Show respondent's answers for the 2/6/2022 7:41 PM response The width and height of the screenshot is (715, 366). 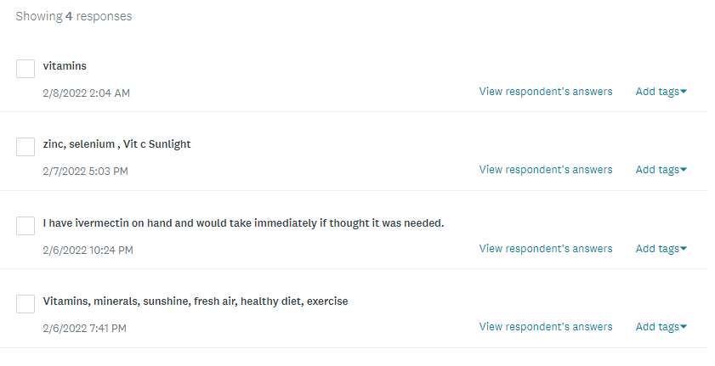(545, 327)
